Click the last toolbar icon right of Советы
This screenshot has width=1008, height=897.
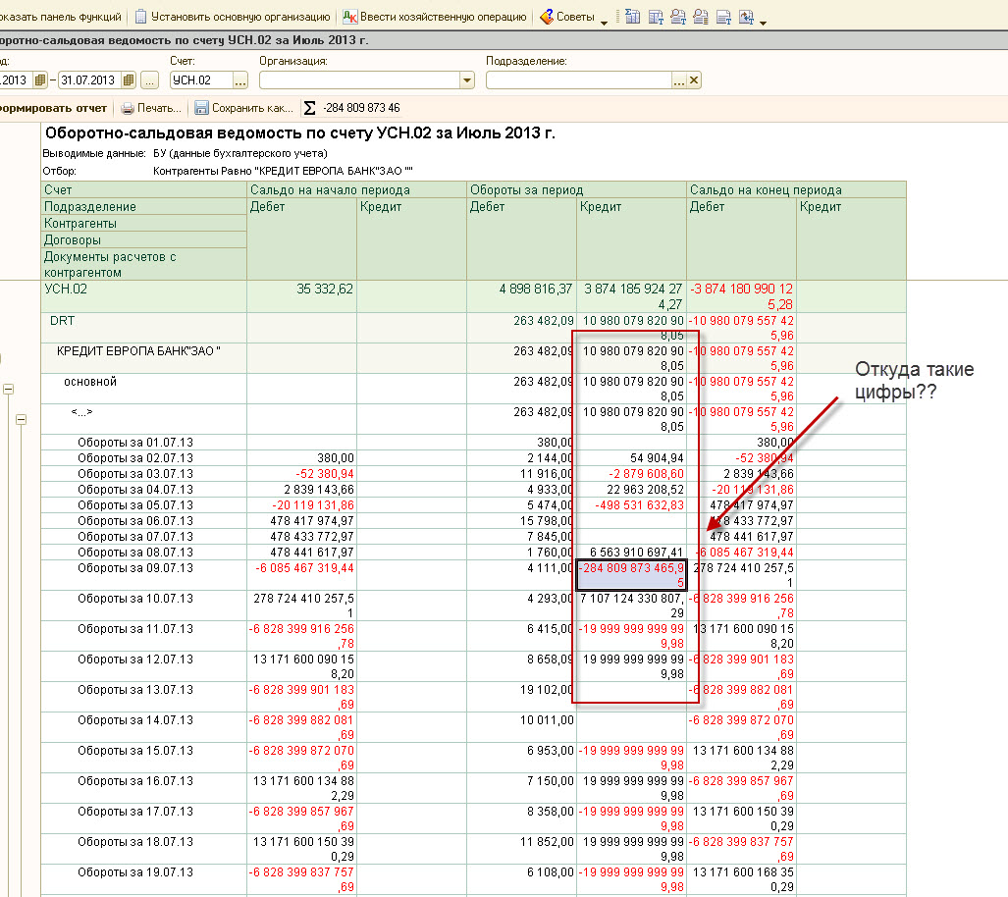click(746, 18)
